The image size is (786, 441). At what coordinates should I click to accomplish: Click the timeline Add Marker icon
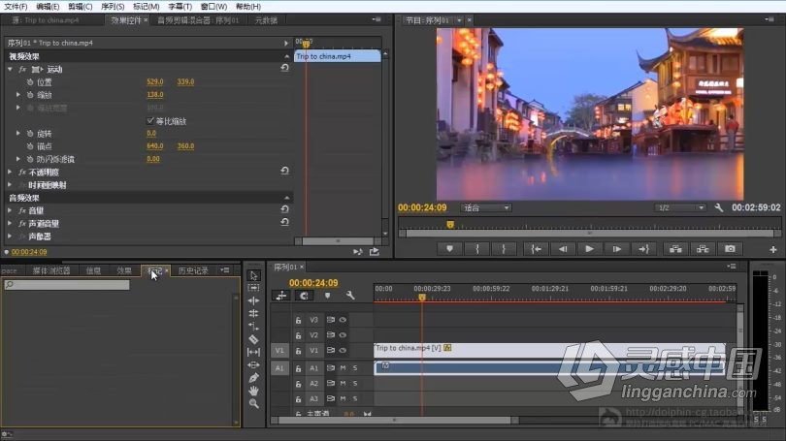tap(327, 296)
